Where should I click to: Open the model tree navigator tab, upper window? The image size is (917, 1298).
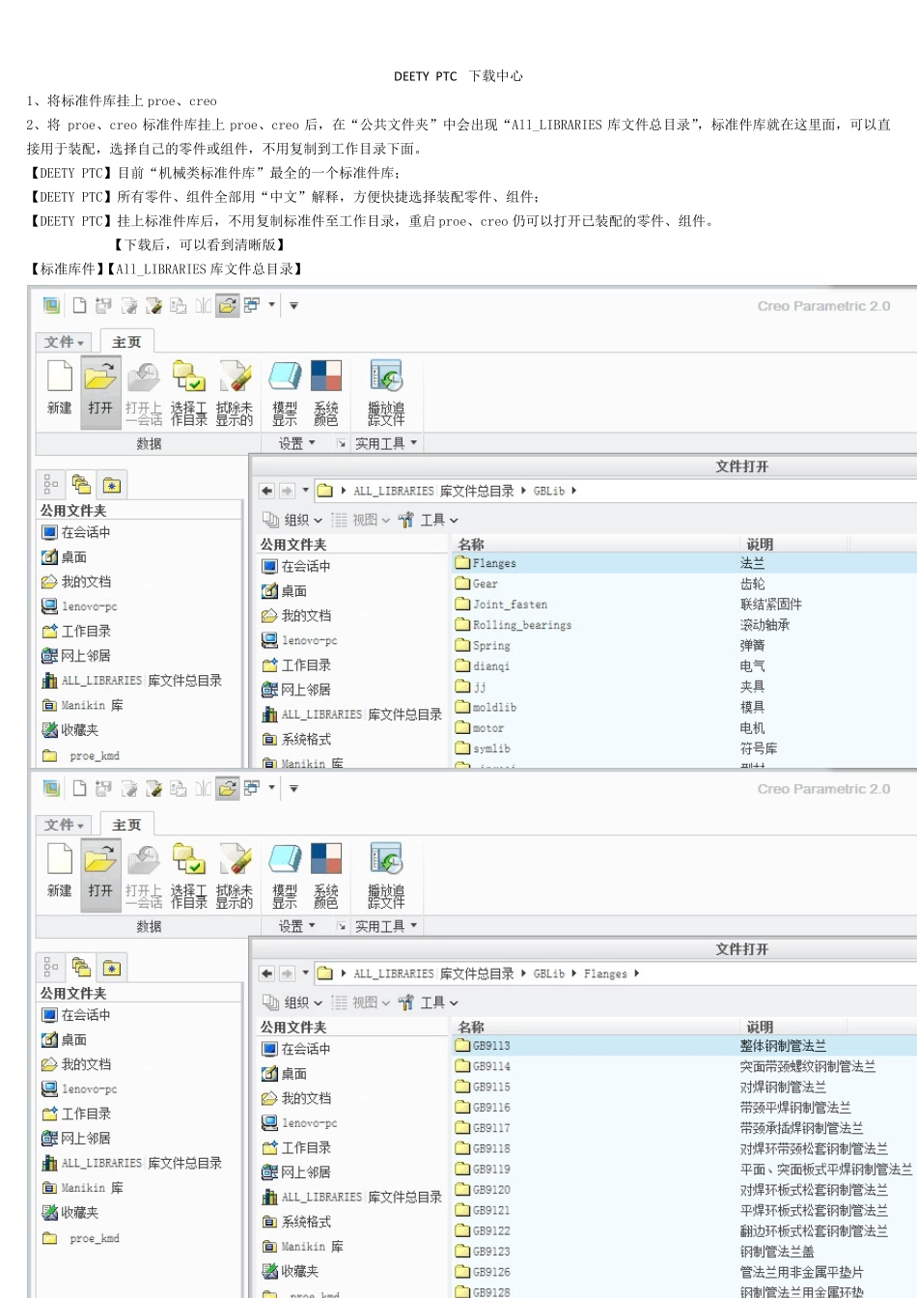(x=51, y=485)
